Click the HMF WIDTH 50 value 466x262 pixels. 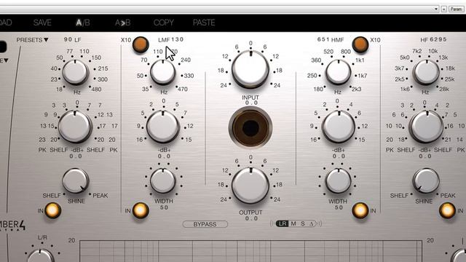(x=339, y=207)
